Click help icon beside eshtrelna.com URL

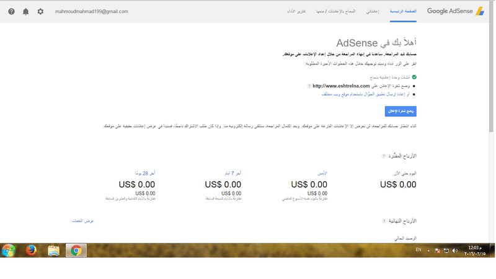[309, 86]
